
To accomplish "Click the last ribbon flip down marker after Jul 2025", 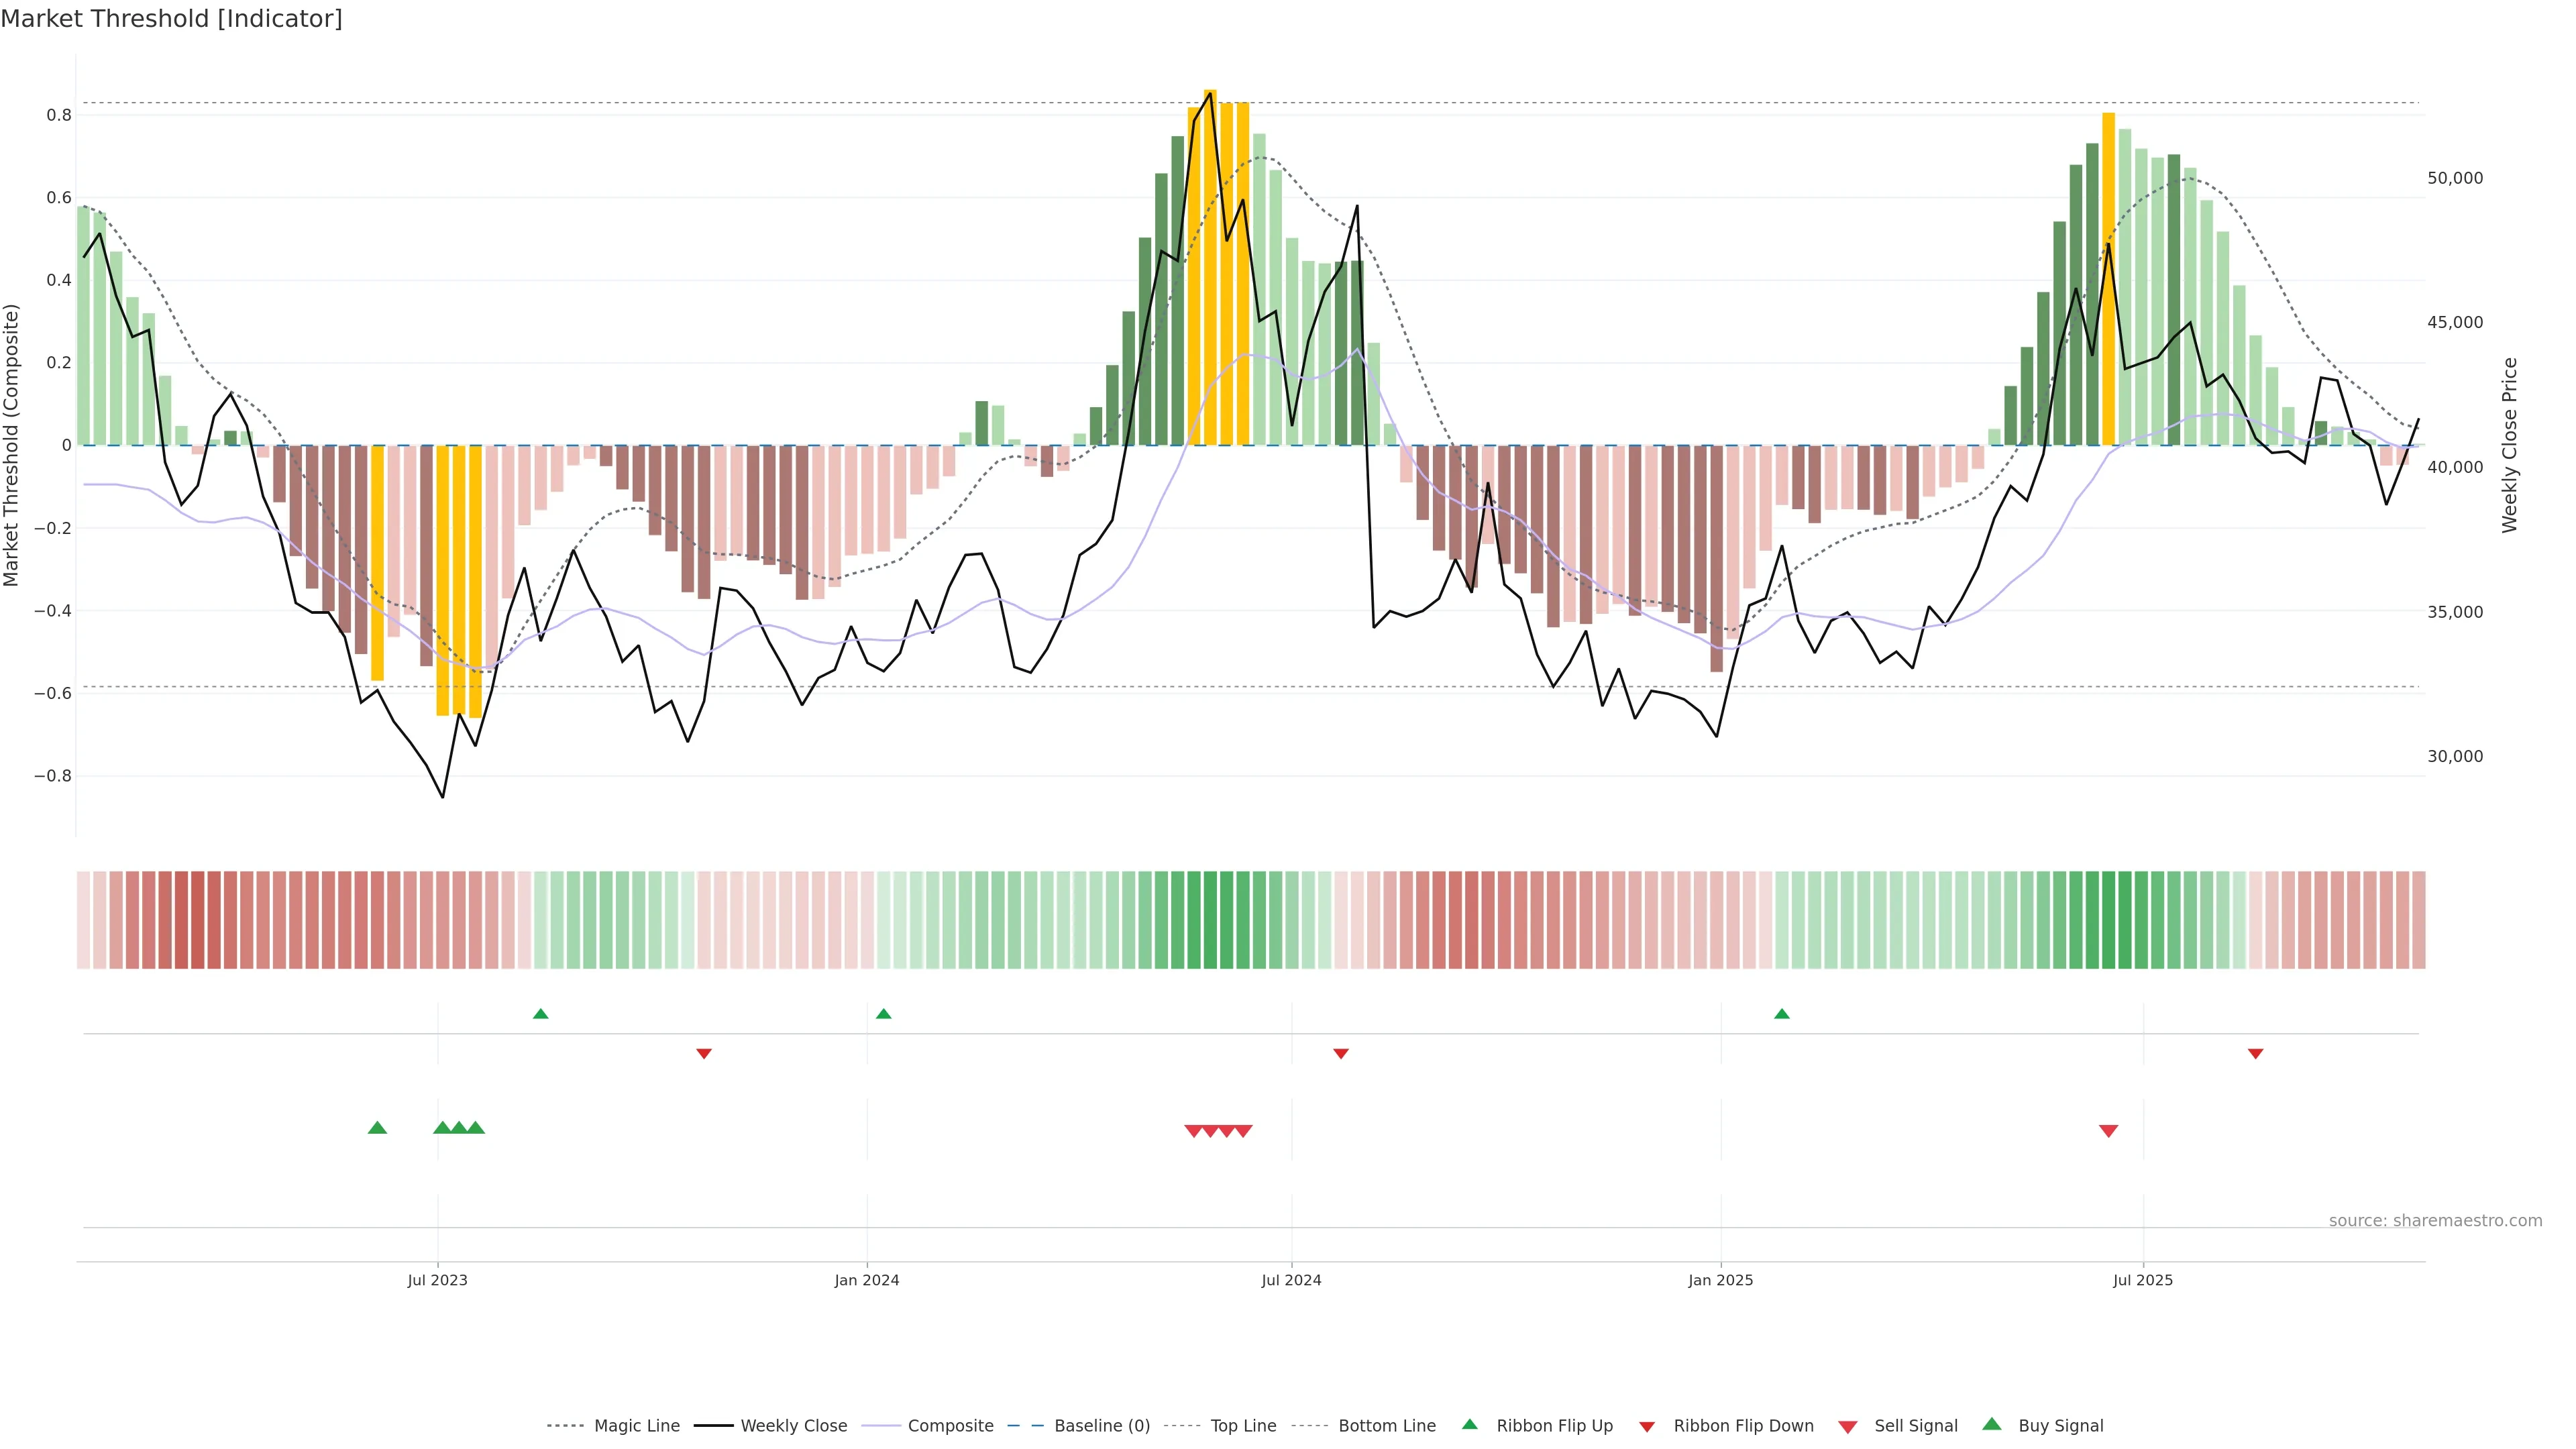I will [2255, 1054].
